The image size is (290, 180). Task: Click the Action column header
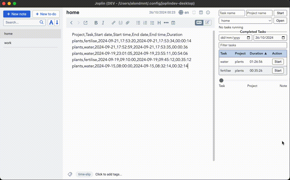coord(277,54)
